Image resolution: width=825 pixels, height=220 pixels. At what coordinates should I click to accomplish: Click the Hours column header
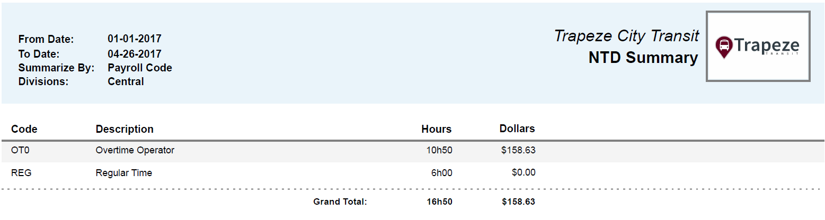point(436,129)
